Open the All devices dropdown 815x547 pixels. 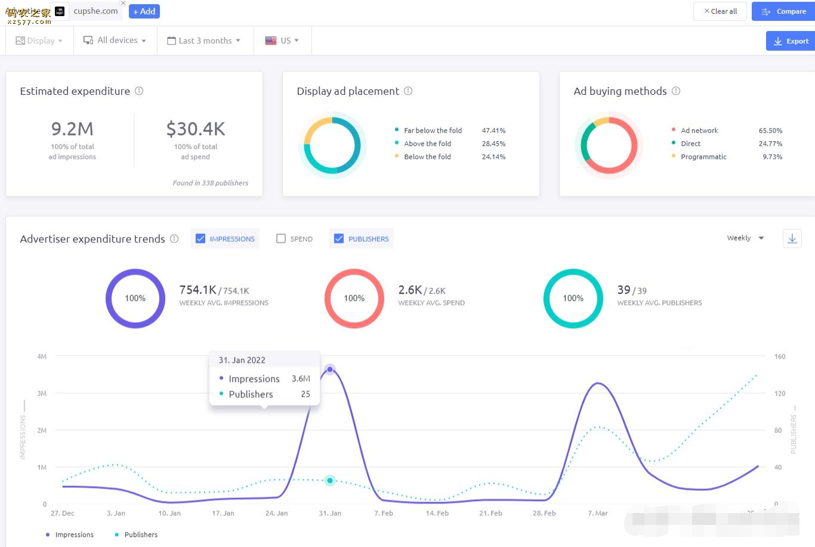point(115,41)
